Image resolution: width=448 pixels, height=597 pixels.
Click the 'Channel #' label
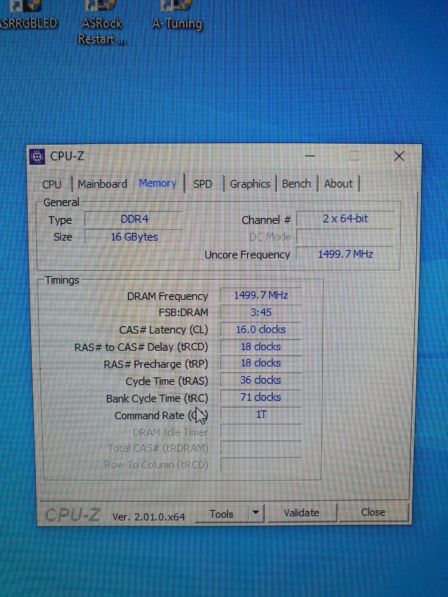pyautogui.click(x=266, y=220)
